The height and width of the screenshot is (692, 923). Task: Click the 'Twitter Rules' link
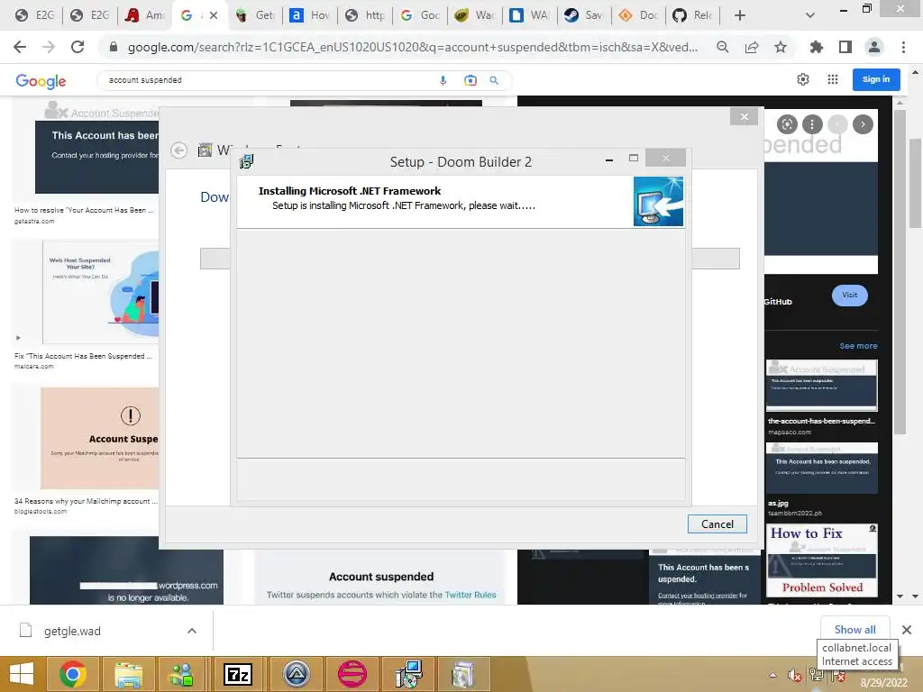coord(471,595)
